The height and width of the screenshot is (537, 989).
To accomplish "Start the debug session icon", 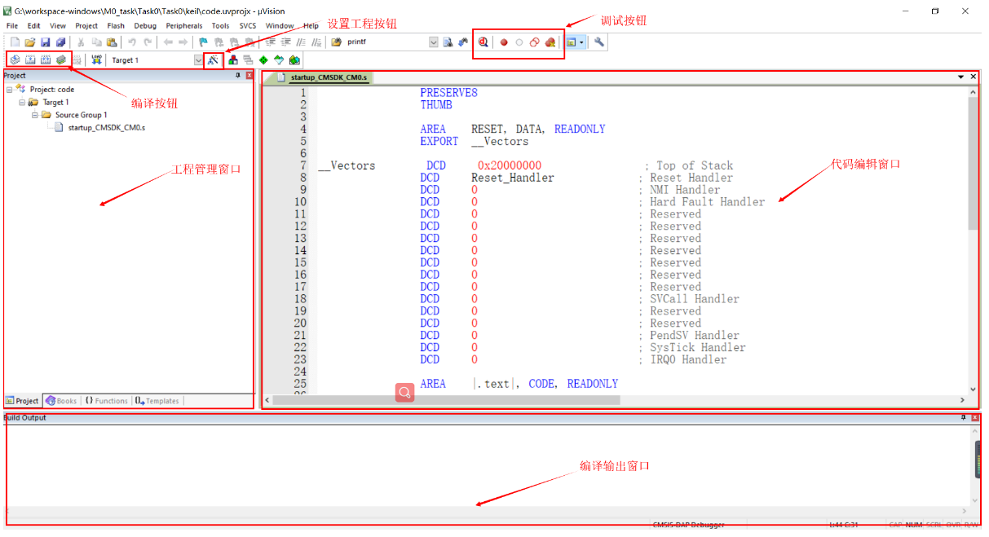I will coord(483,42).
